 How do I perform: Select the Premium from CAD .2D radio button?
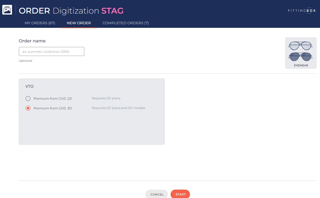click(x=28, y=98)
